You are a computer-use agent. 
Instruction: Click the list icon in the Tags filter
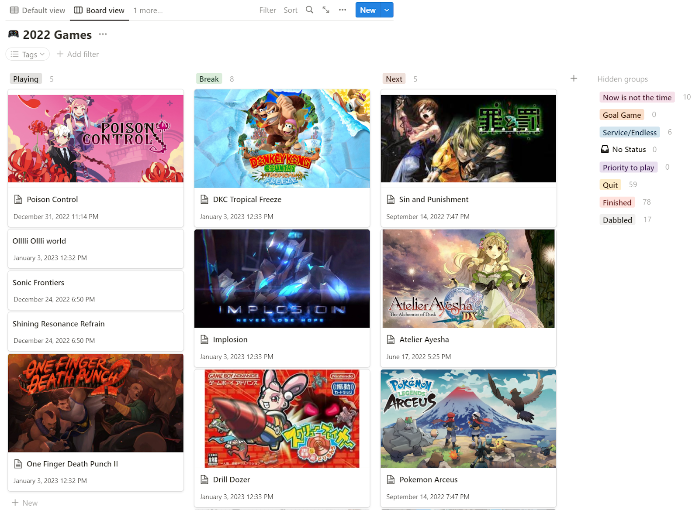(14, 54)
